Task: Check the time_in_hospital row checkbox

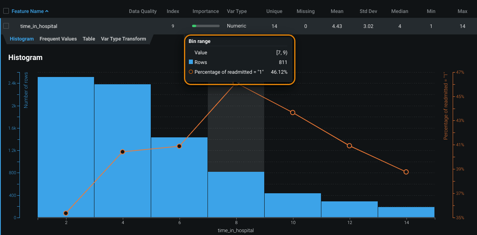Action: 6,26
